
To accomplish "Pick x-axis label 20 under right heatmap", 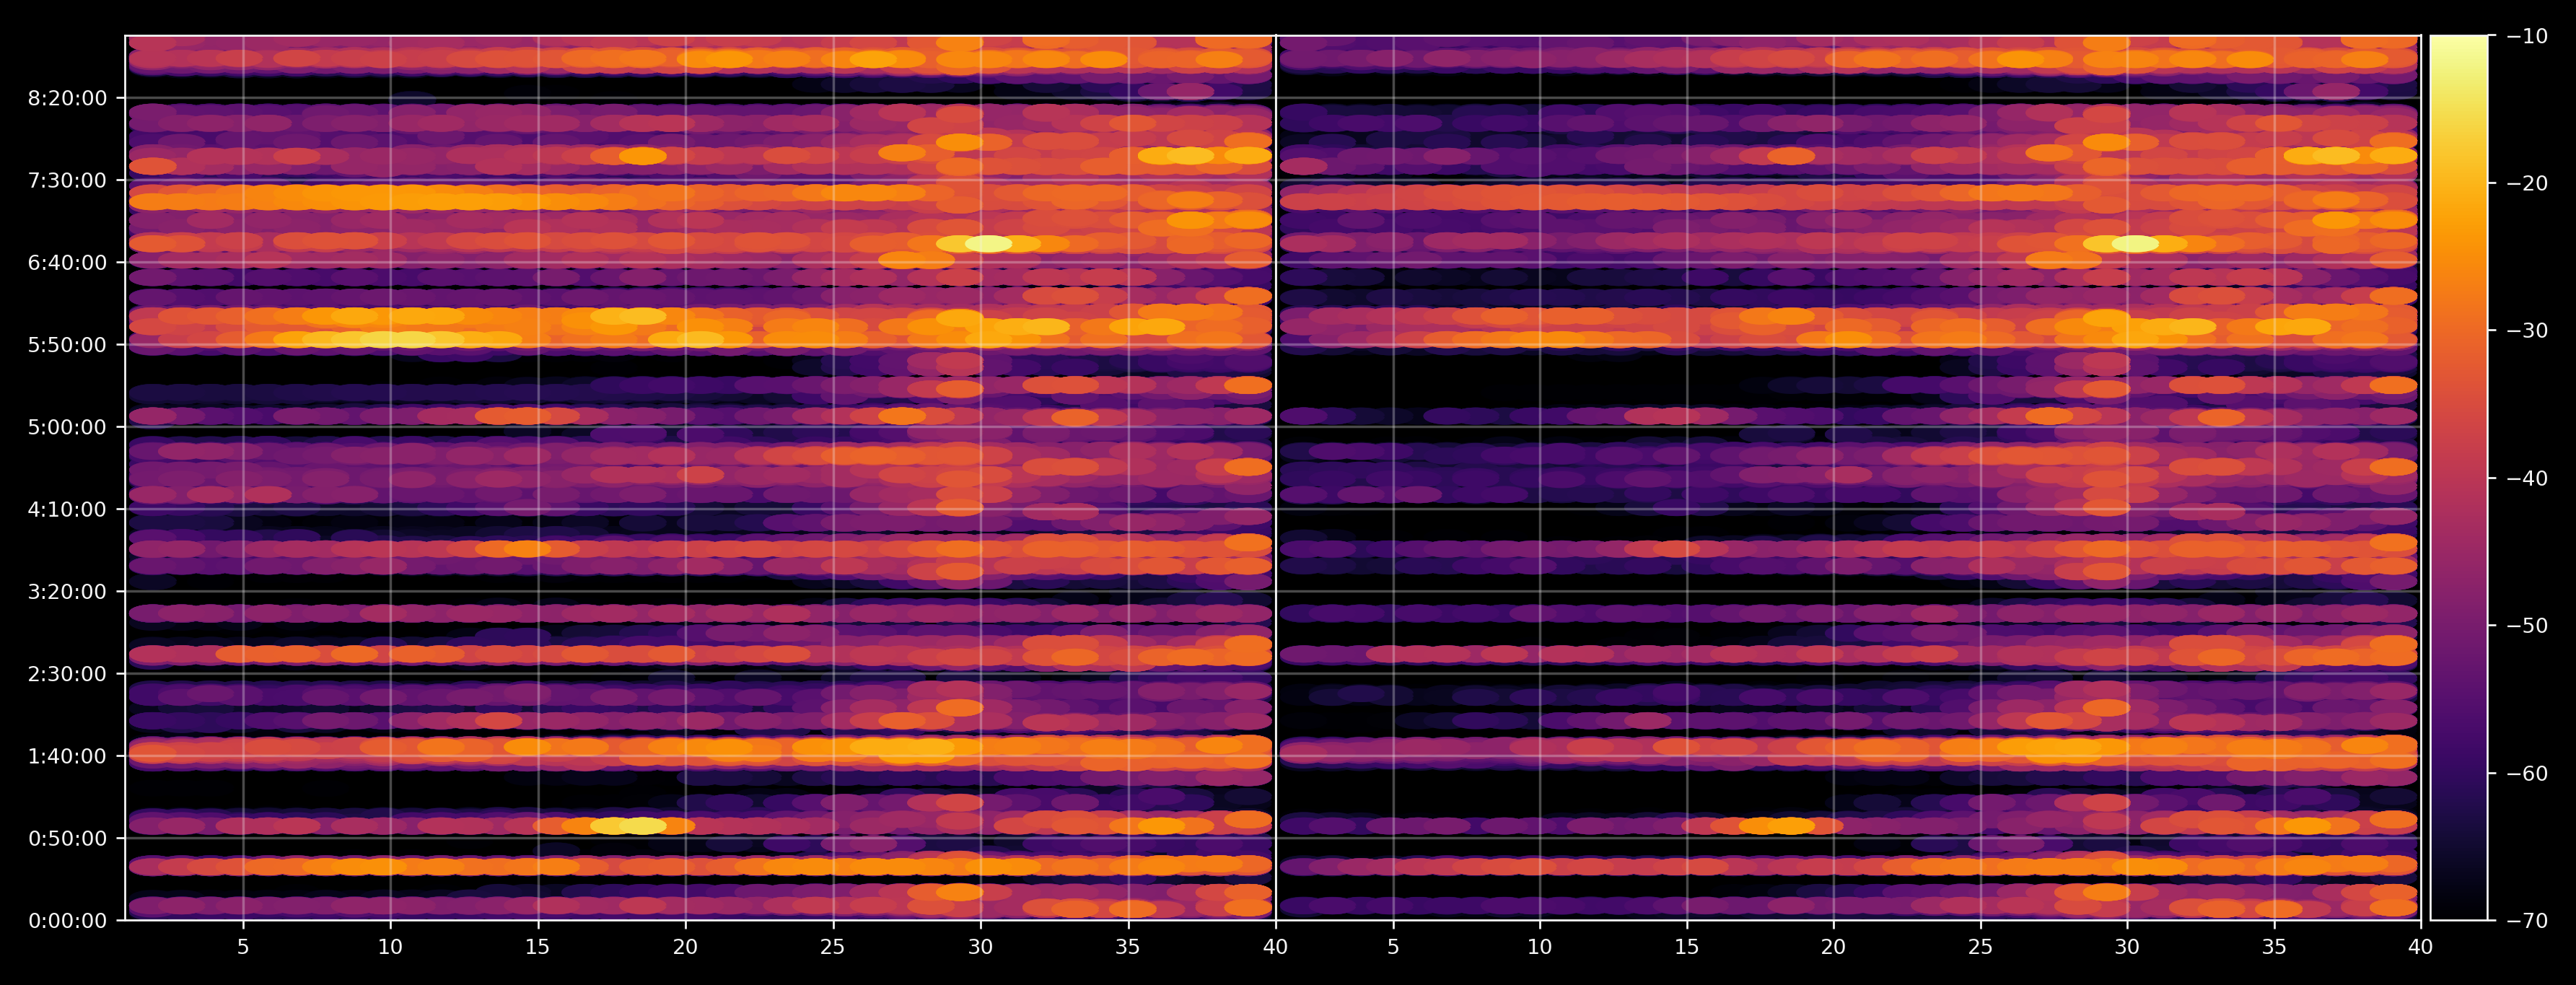I will [1833, 947].
